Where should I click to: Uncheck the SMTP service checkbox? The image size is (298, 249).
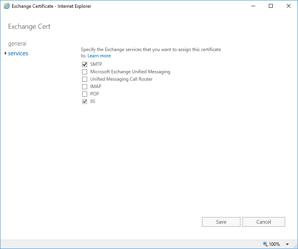(84, 64)
